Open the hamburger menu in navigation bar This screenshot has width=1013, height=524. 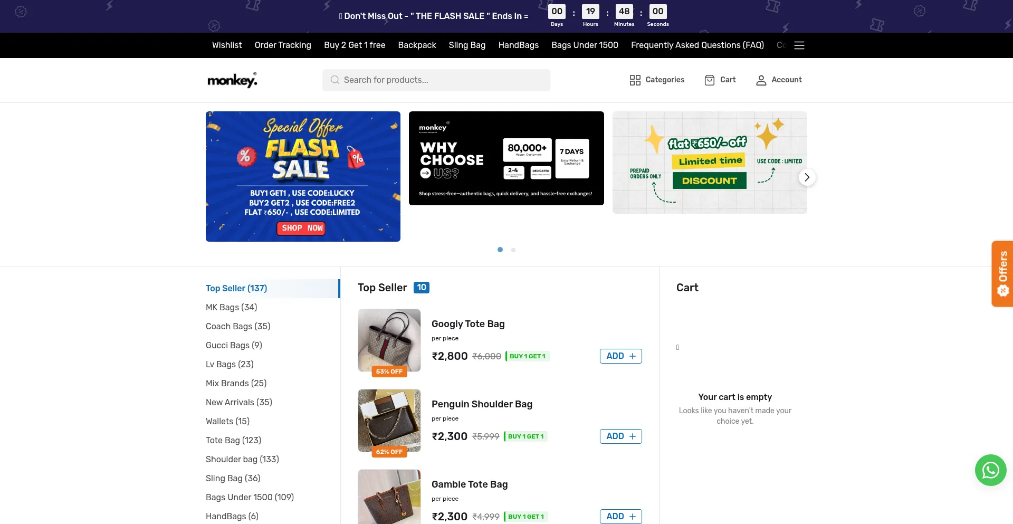(x=799, y=45)
